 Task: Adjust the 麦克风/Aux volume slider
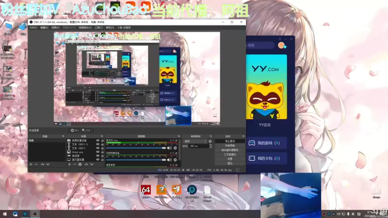click(136, 148)
